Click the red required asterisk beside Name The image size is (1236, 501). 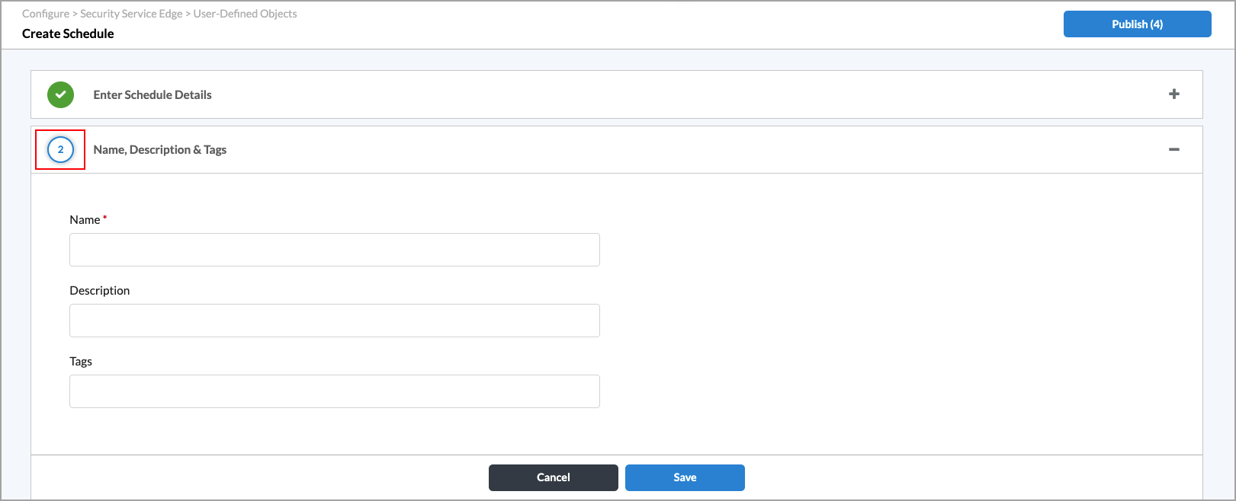(105, 218)
